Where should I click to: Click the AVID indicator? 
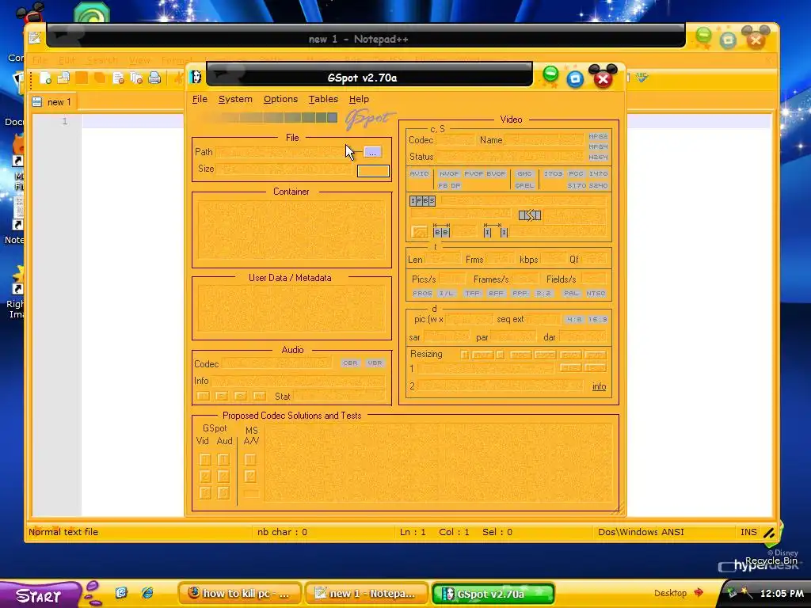[x=419, y=173]
